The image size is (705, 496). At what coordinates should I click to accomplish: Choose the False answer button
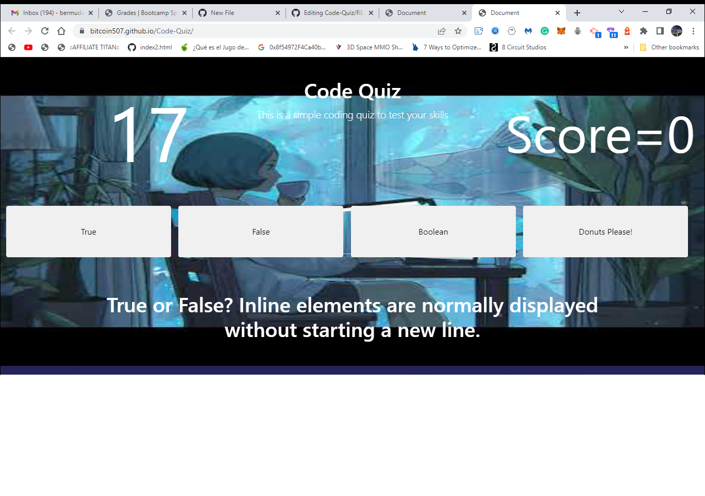click(x=261, y=232)
